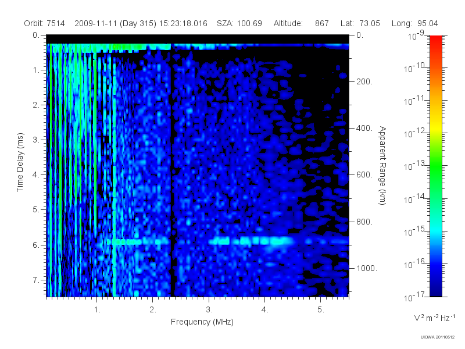Click the time delay tick label '6.'
The width and height of the screenshot is (465, 349).
click(36, 245)
